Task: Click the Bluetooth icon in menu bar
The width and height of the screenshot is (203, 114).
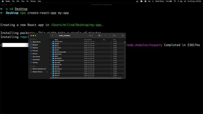Action: tap(153, 1)
